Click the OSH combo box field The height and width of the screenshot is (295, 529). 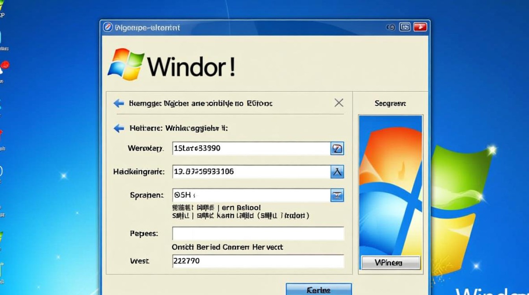[251, 195]
